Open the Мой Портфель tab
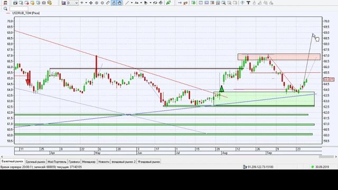The height and width of the screenshot is (190, 338). coord(57,161)
